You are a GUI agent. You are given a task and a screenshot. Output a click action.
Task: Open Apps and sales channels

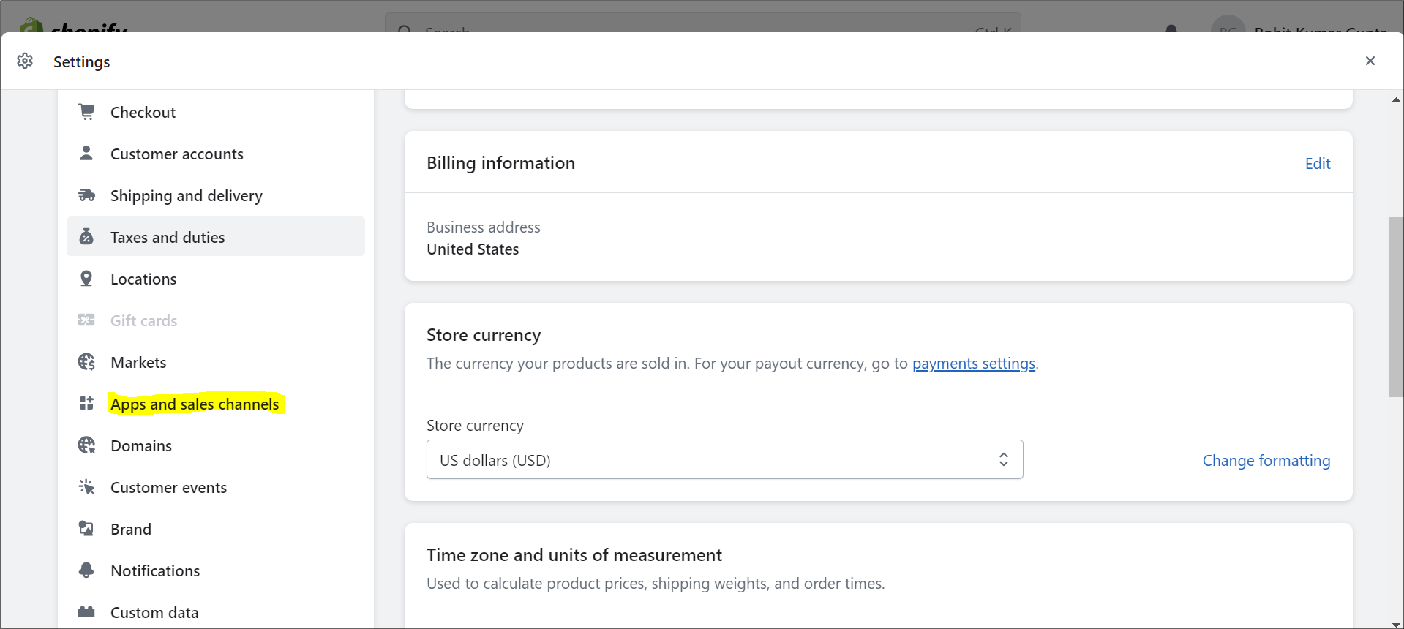216,404
